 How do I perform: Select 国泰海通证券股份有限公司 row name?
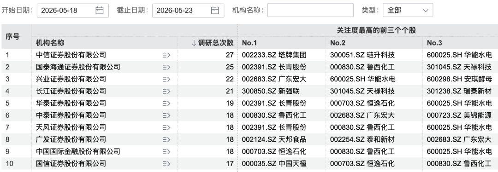[x=78, y=67]
